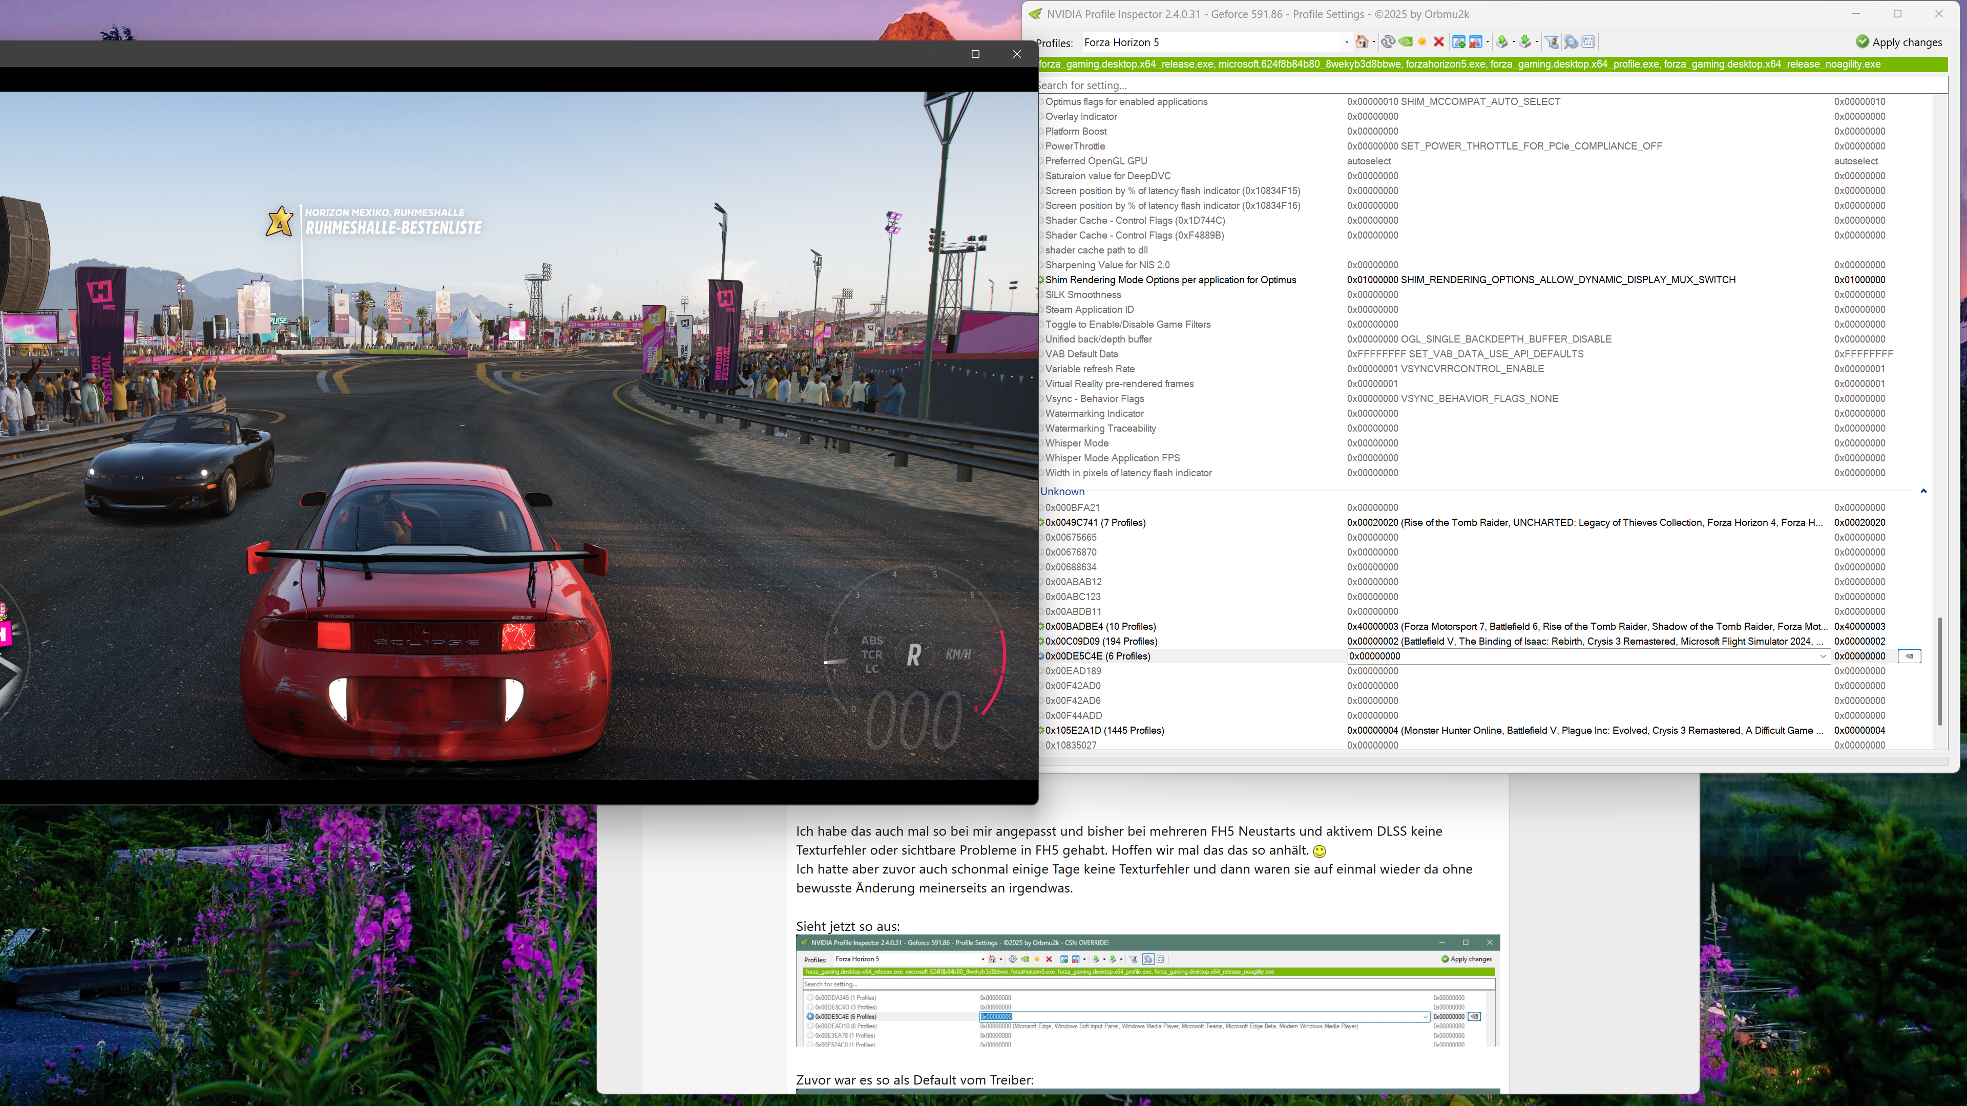Click the export profile icon with up arrow
The width and height of the screenshot is (1967, 1106).
1502,42
